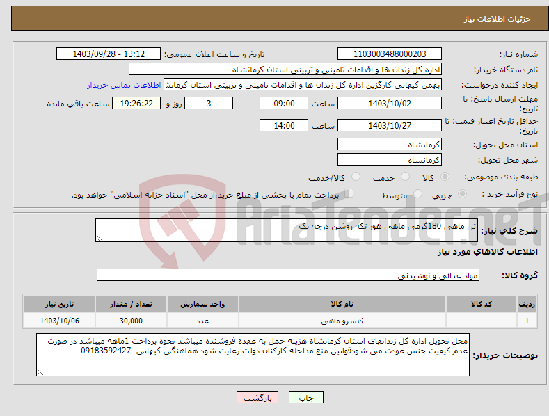Click the نام کالا column header
The image size is (549, 416).
342,304
